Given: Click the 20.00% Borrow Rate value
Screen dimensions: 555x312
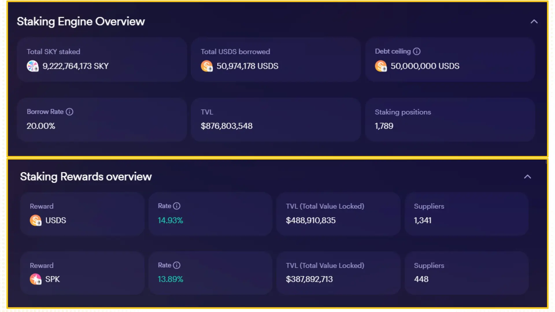Looking at the screenshot, I should pos(41,126).
